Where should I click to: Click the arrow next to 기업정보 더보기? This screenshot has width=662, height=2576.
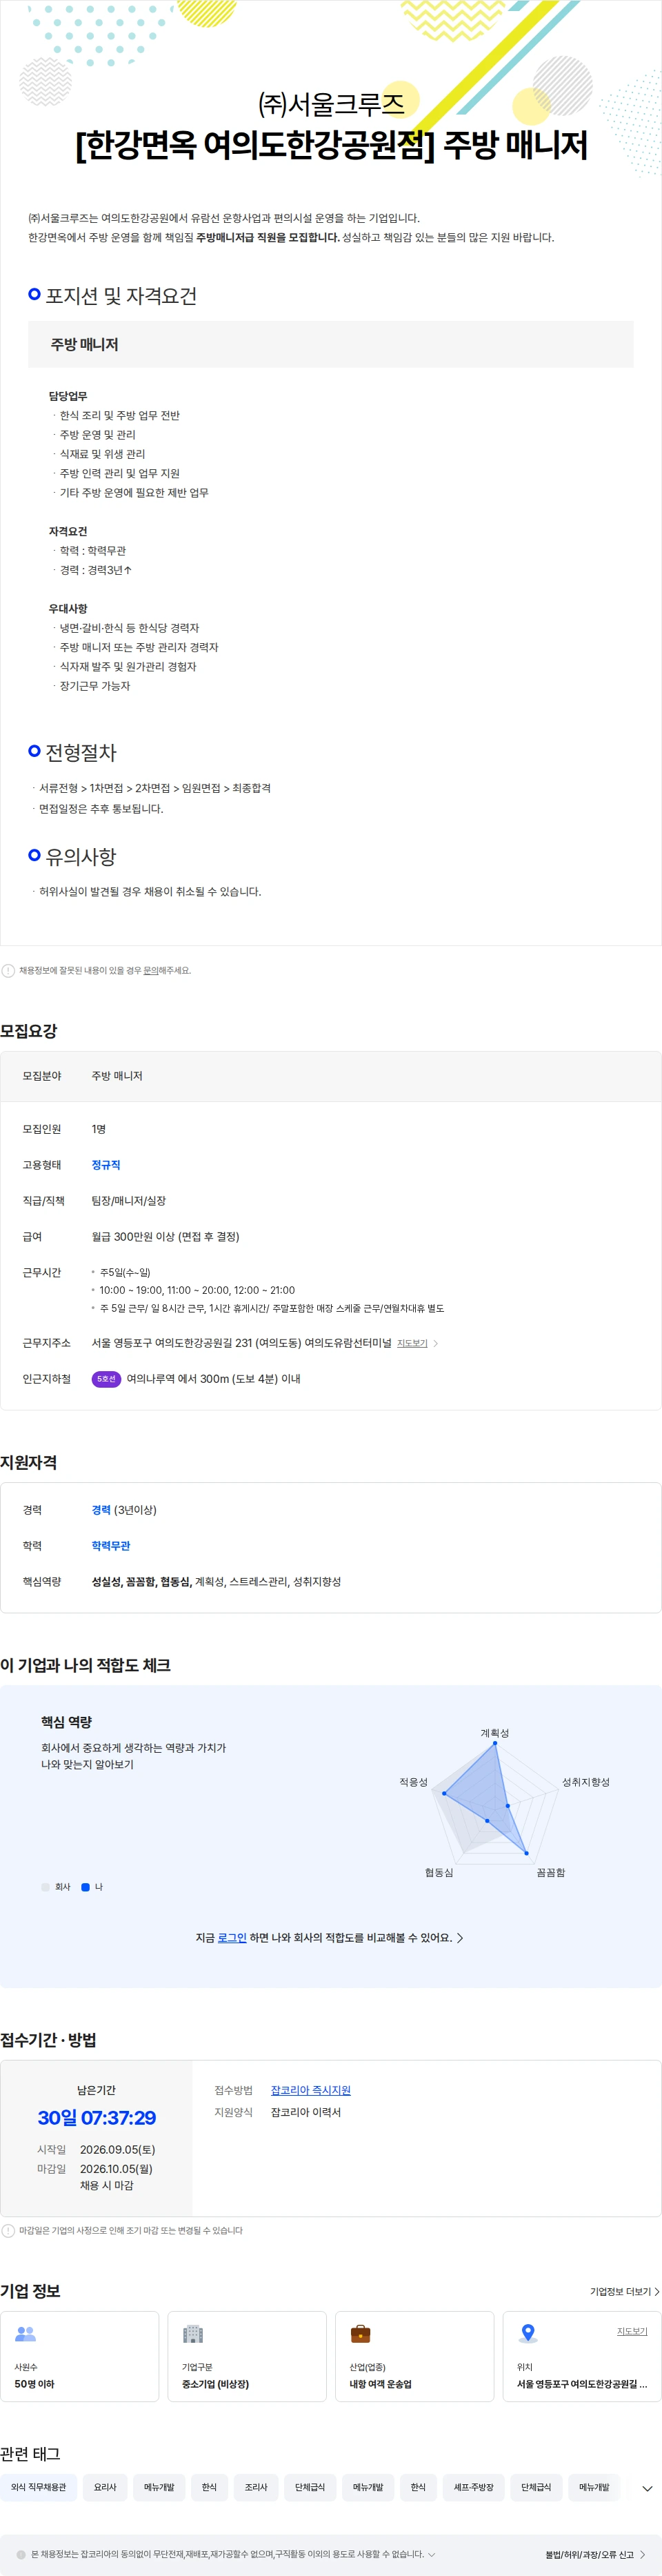(x=656, y=2291)
